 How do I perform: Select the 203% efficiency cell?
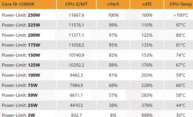coord(147,75)
